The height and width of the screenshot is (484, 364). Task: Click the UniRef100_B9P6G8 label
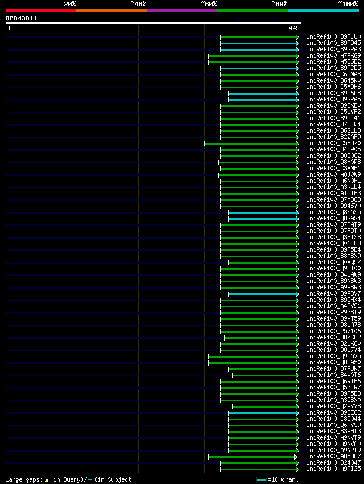click(x=333, y=93)
